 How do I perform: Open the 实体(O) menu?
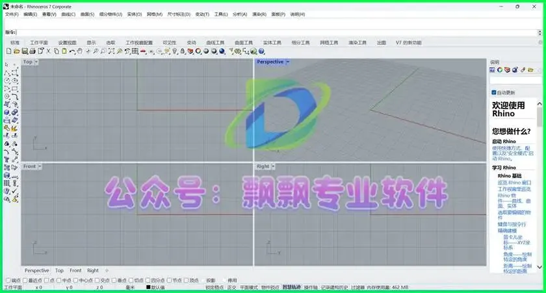[135, 14]
